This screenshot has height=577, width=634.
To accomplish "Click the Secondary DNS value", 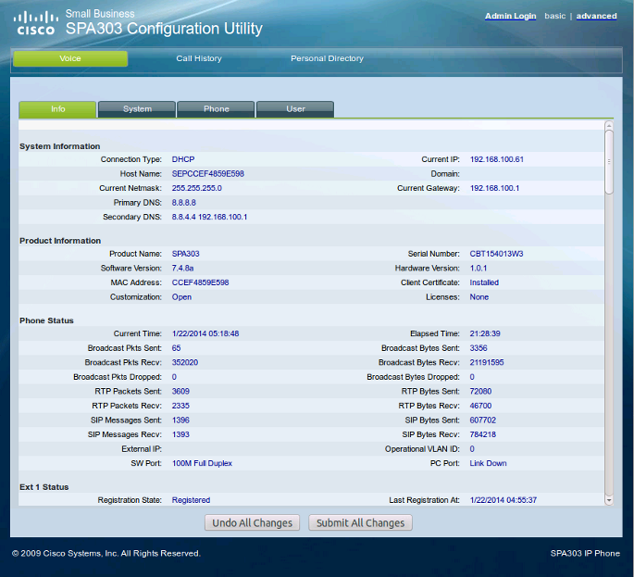I will click(209, 217).
